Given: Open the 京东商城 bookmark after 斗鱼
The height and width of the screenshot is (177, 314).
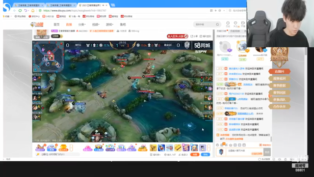Looking at the screenshot, I should tap(88, 16).
